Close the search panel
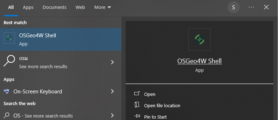 [266, 7]
